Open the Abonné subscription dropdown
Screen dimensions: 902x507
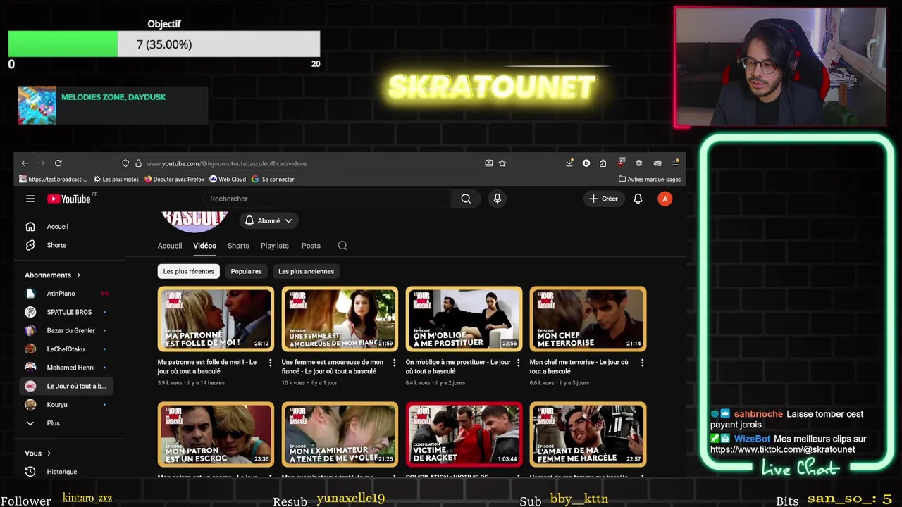[x=268, y=220]
